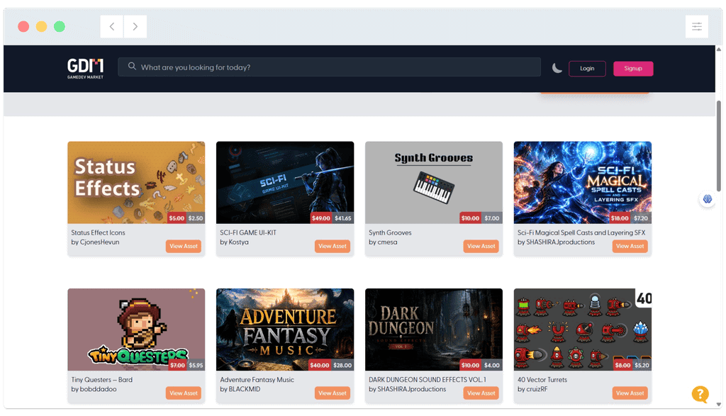This screenshot has height=416, width=726.
Task: Click the 'Status Effect Icons' title
Action: 98,232
